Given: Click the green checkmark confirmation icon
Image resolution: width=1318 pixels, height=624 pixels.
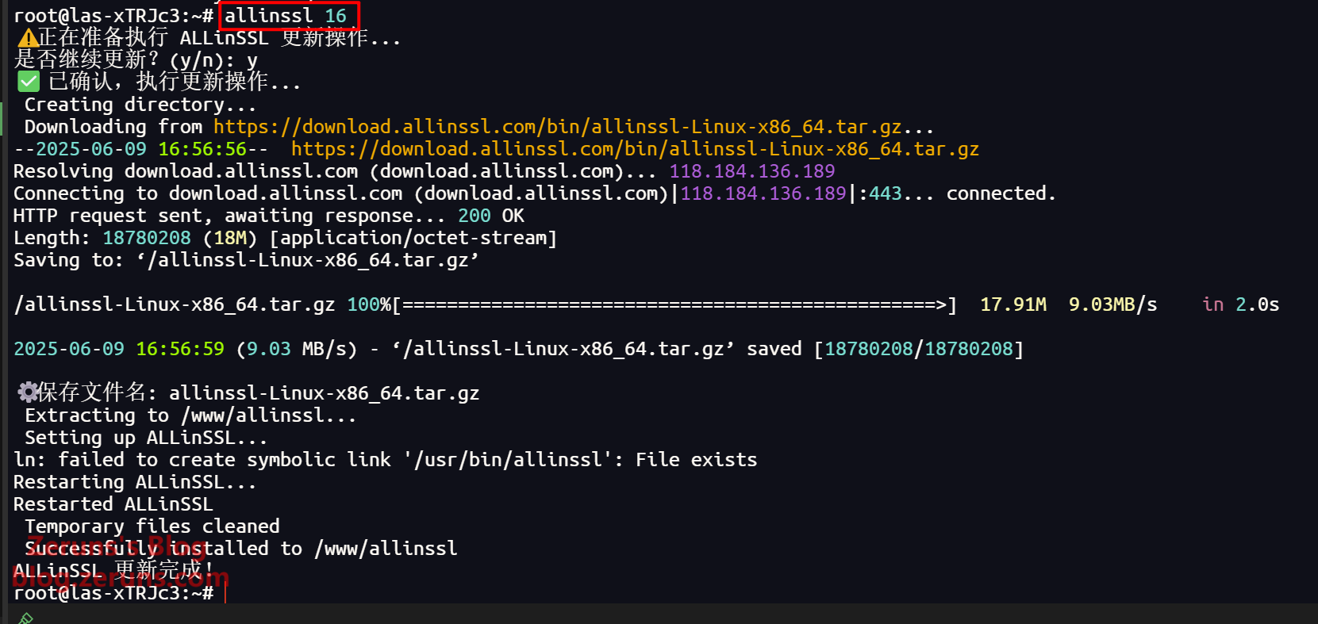Looking at the screenshot, I should click(29, 81).
